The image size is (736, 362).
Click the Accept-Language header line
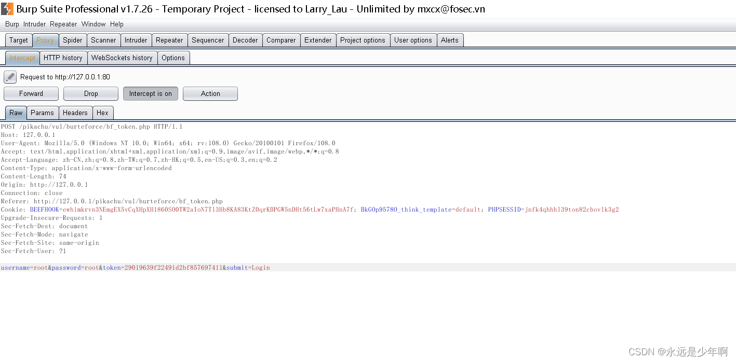139,160
